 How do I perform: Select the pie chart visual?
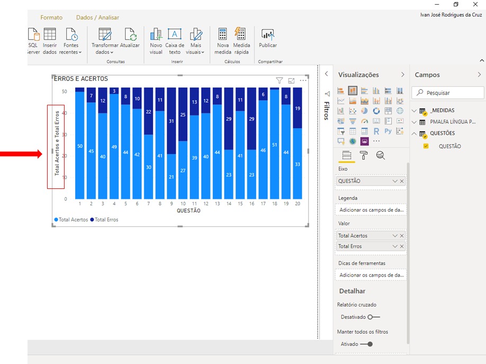tap(364, 111)
